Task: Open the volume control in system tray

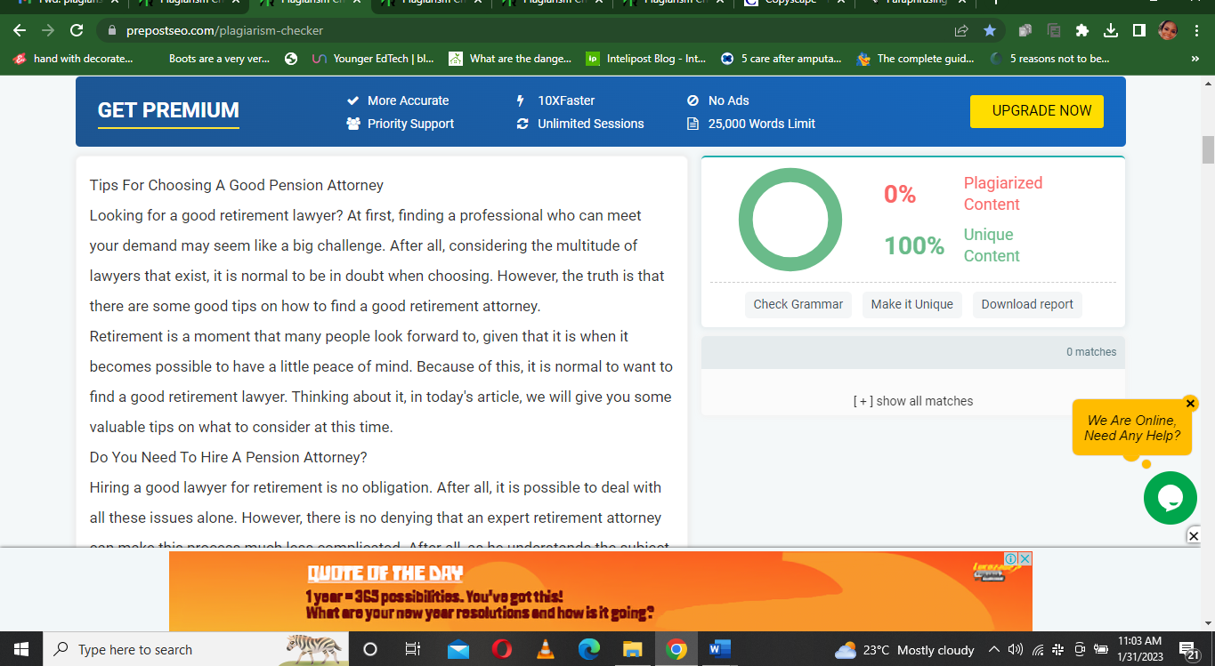Action: [1016, 649]
